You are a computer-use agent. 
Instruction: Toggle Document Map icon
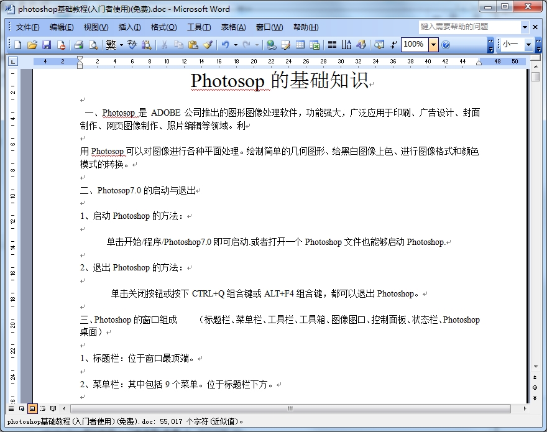coord(379,45)
